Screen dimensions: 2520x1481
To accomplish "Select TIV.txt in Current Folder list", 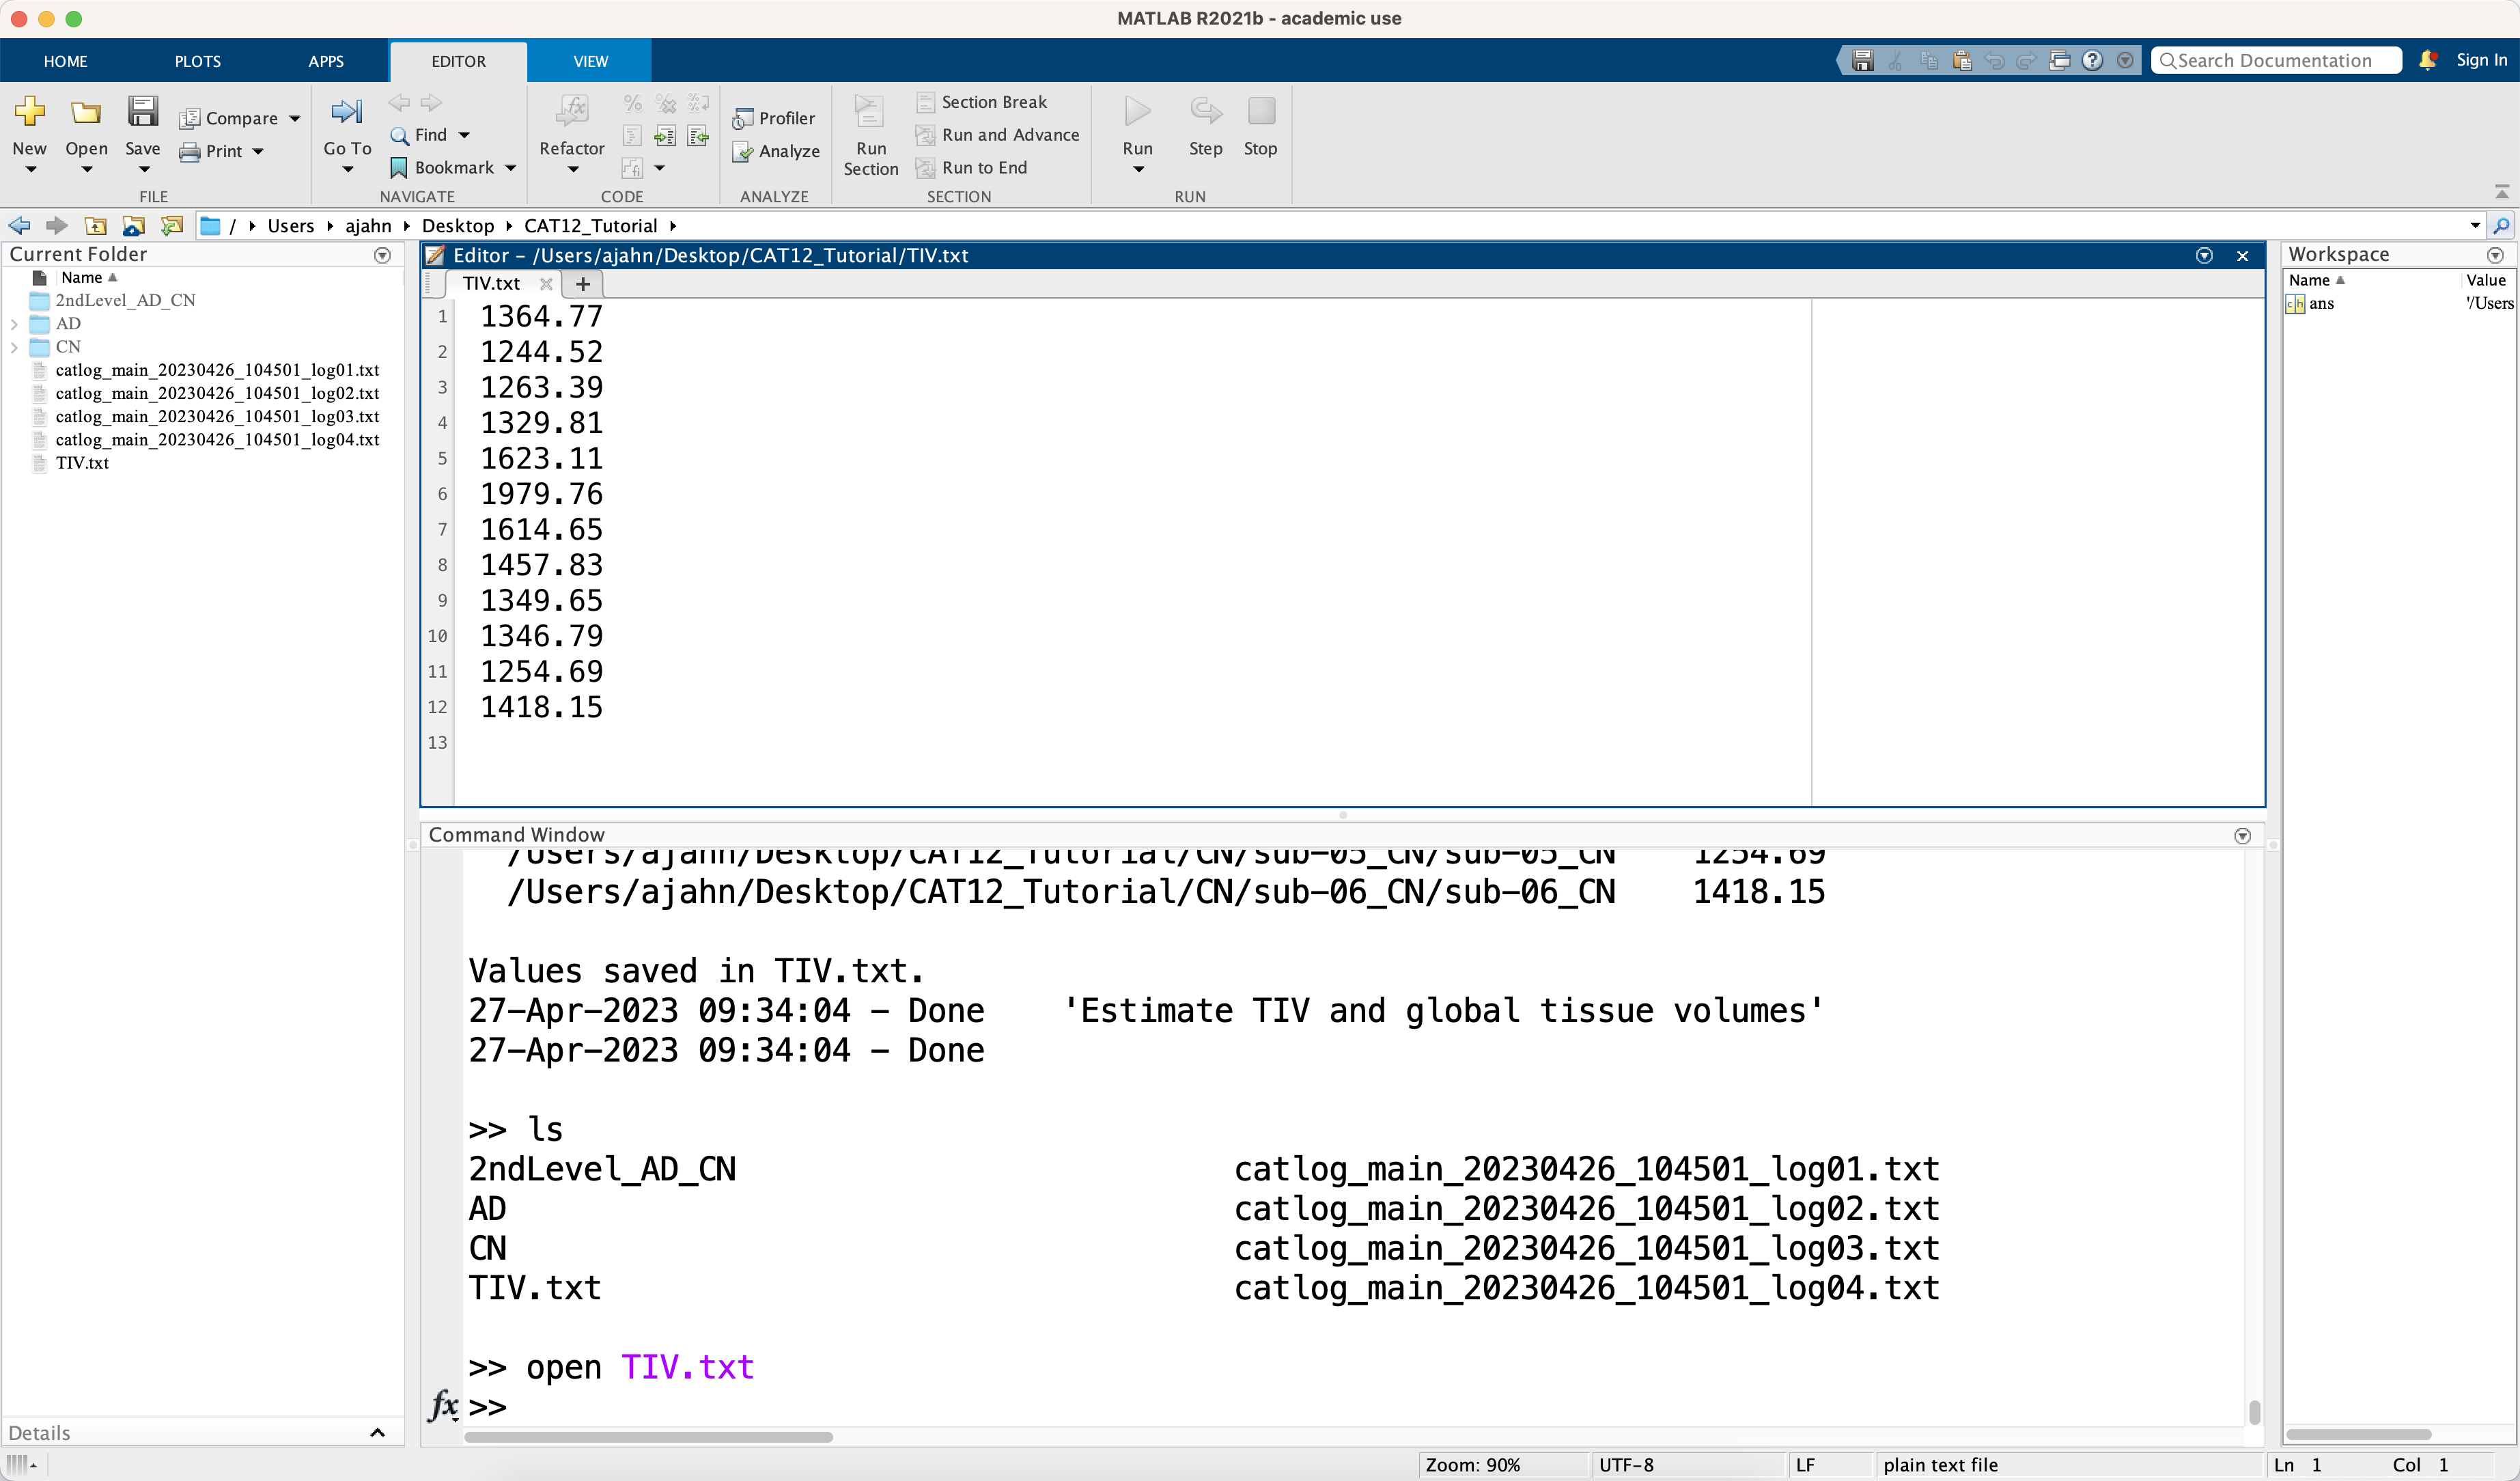I will click(x=82, y=463).
